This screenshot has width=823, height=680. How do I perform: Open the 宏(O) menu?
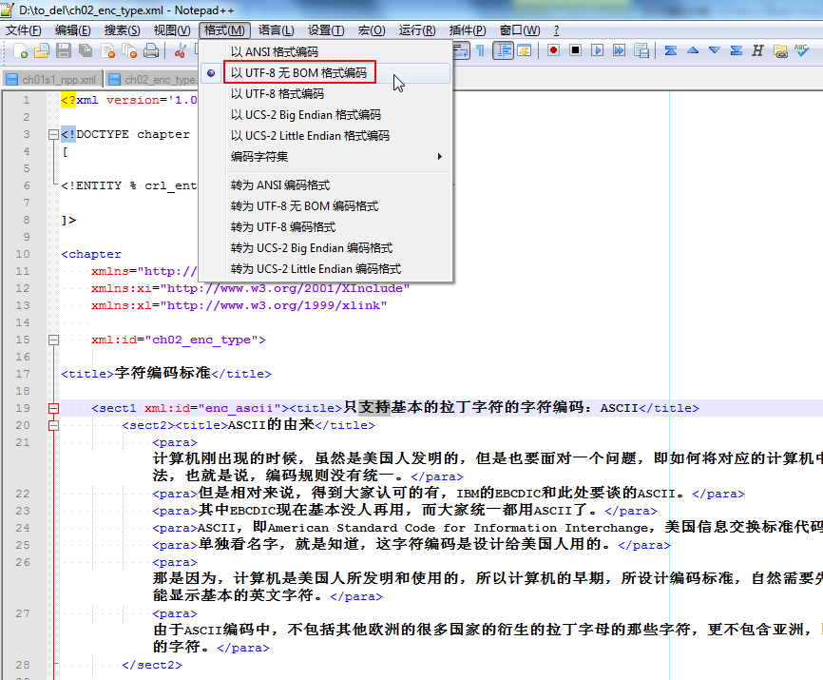[x=371, y=30]
